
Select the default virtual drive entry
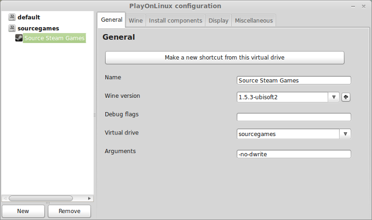point(29,17)
